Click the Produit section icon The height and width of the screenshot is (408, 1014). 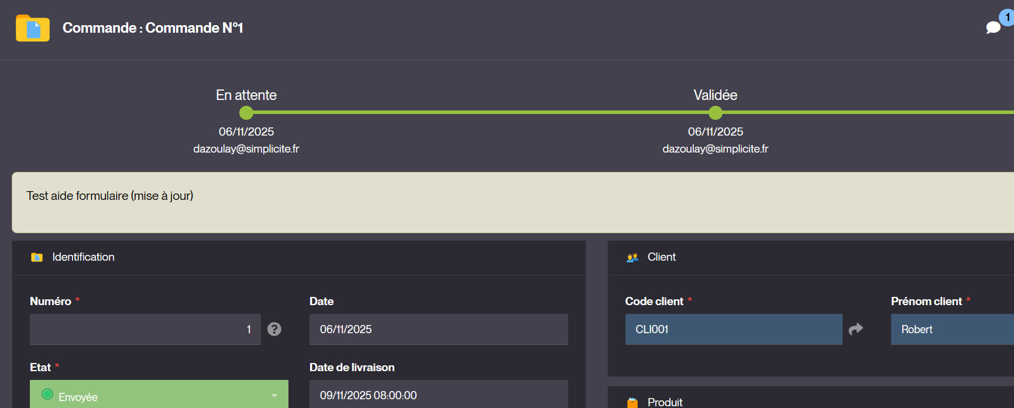[633, 402]
